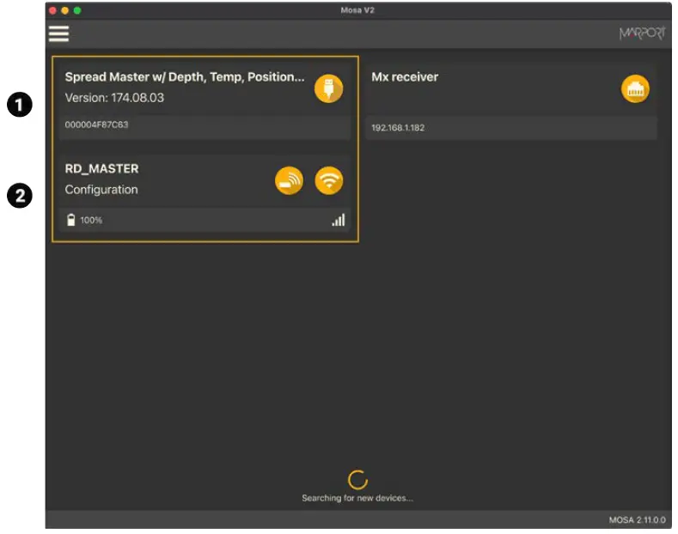678x534 pixels.
Task: Click the 100% battery level text
Action: 91,221
